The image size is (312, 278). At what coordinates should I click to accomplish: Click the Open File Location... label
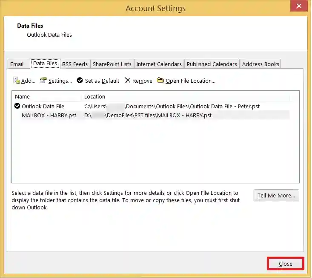click(190, 81)
